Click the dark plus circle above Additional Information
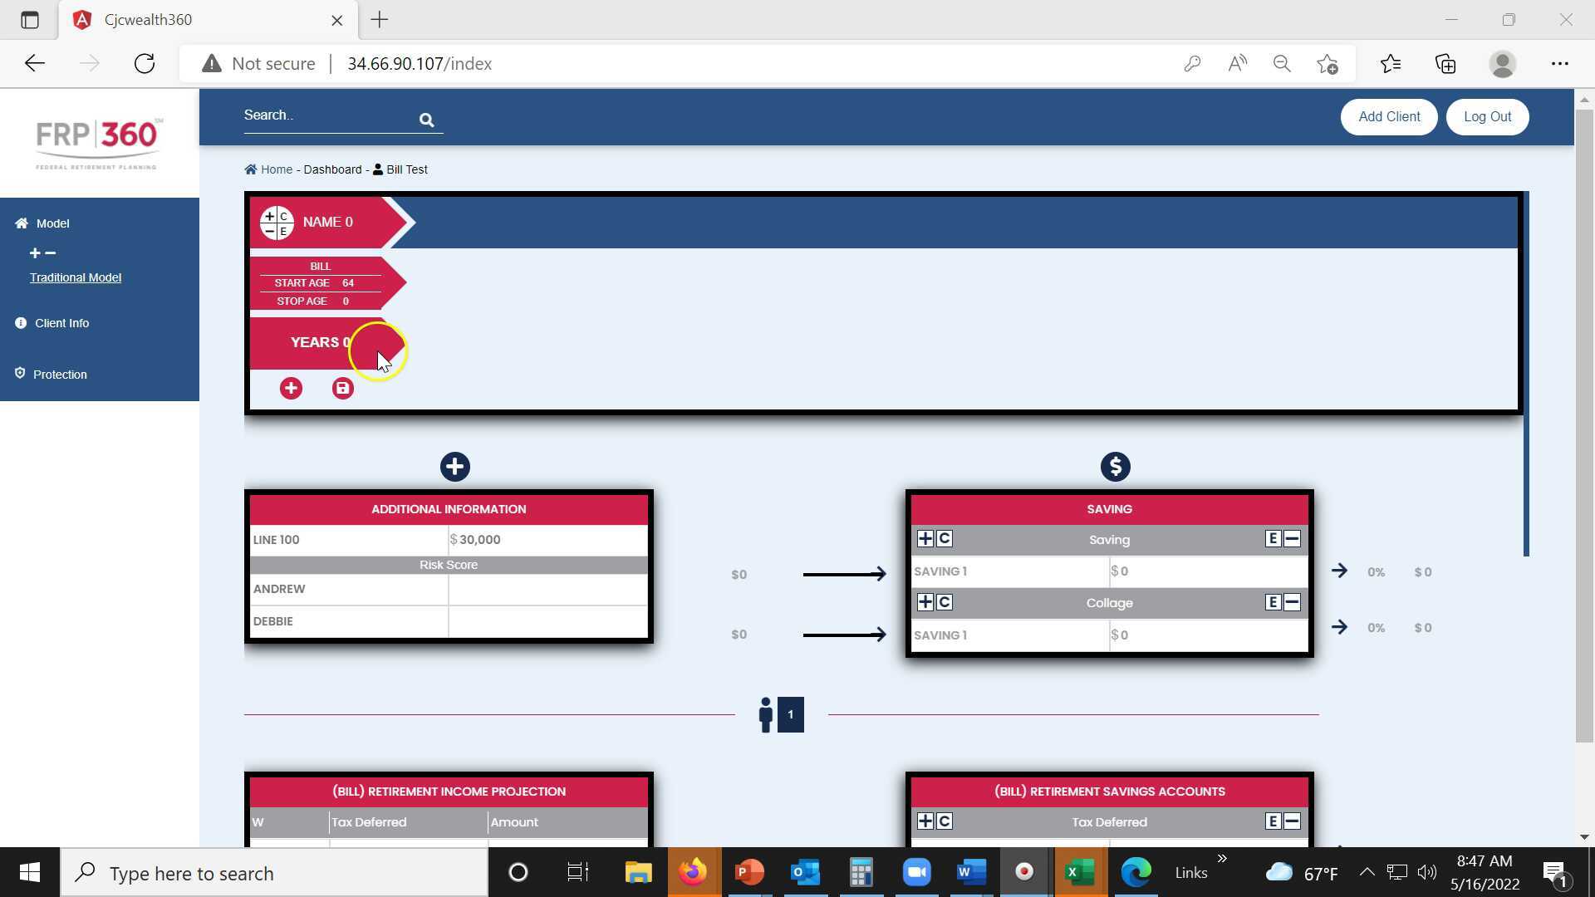Viewport: 1595px width, 897px height. 454,467
